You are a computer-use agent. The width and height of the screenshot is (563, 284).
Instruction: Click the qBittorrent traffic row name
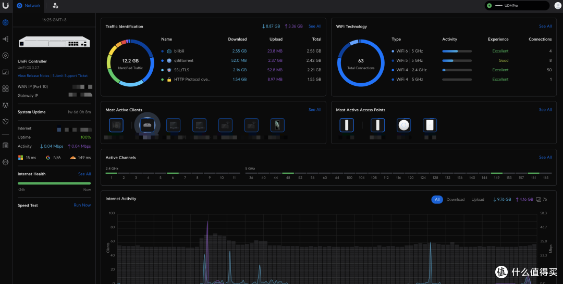[x=184, y=60]
